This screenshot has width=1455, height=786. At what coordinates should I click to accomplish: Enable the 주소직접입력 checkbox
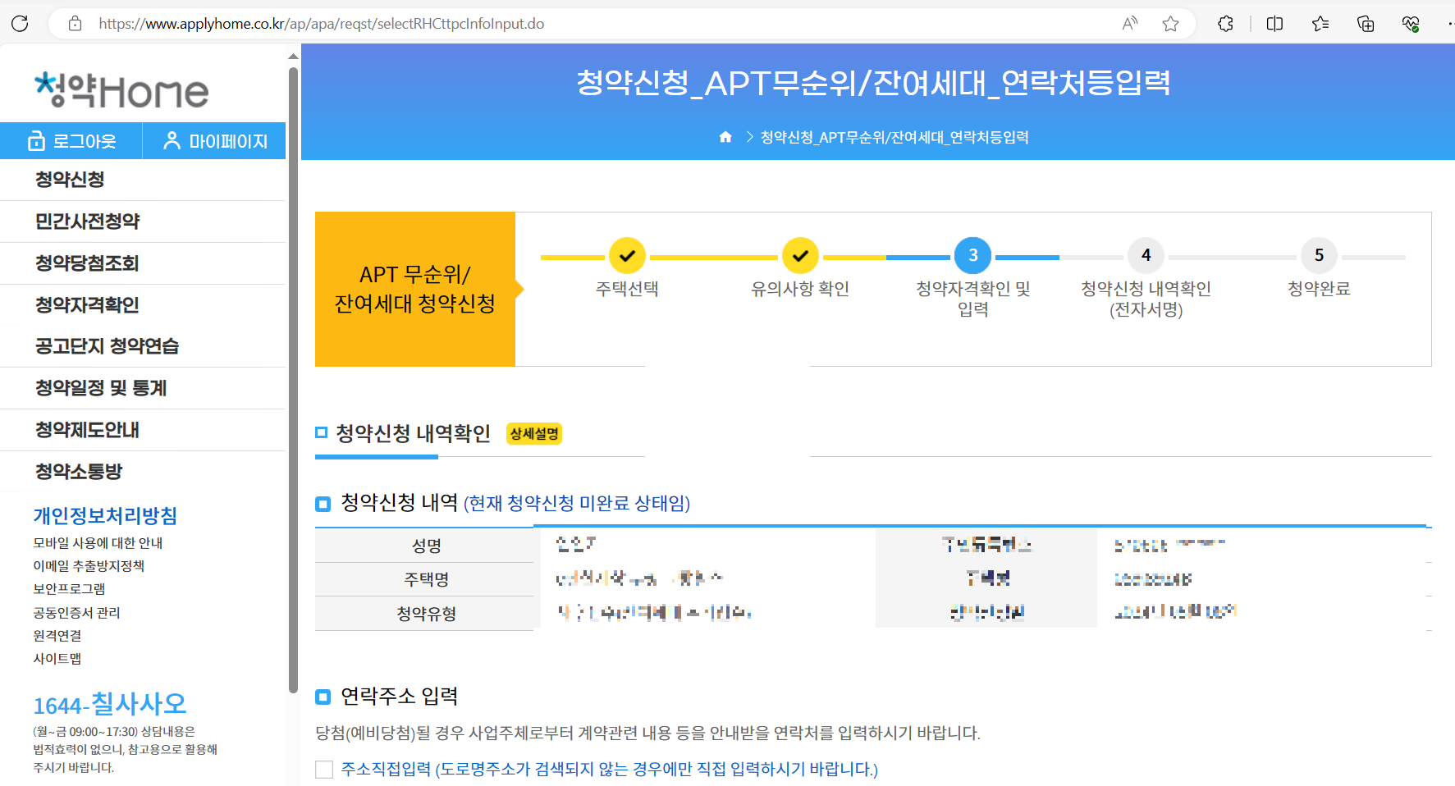click(325, 770)
